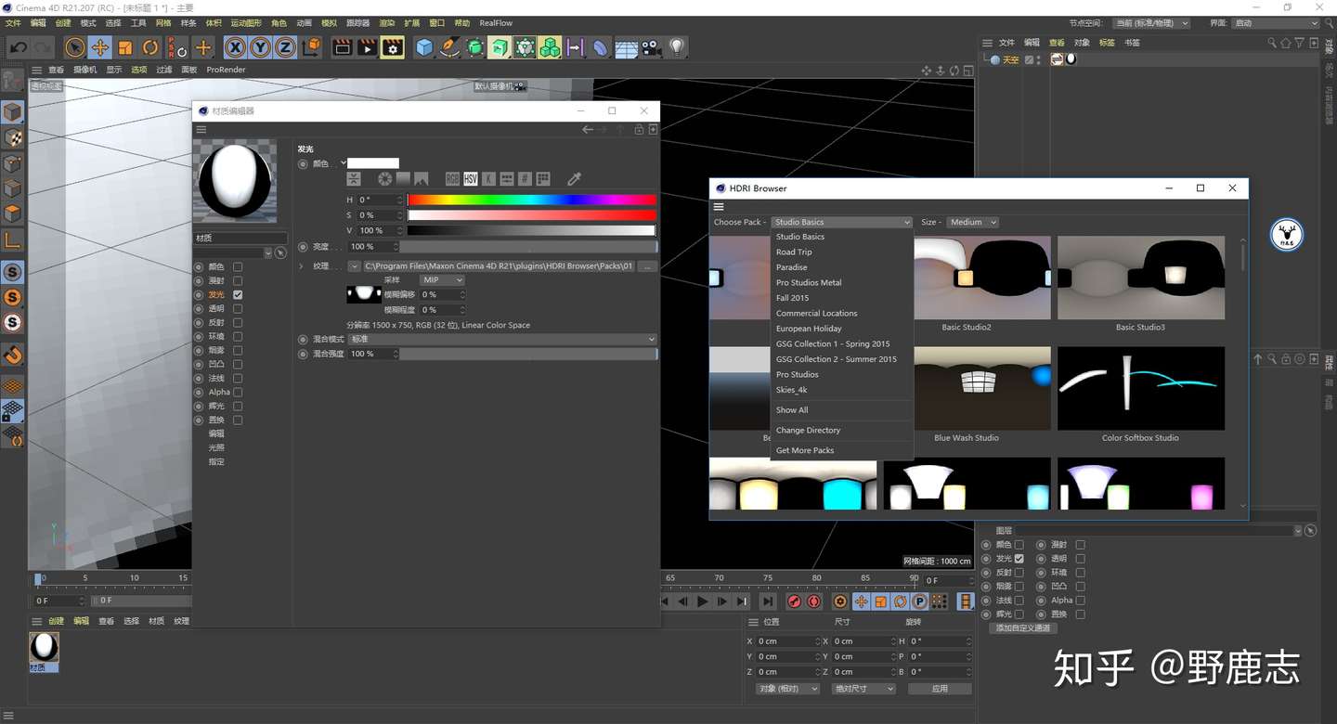Select the Color Softbox Studio thumbnail
1337x724 pixels.
click(x=1141, y=388)
